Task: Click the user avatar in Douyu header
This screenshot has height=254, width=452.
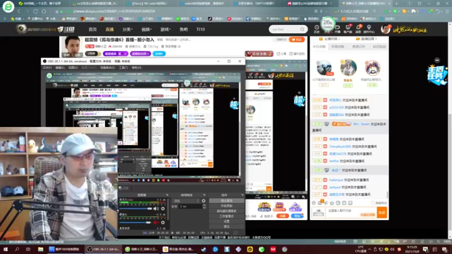Action: click(x=385, y=29)
